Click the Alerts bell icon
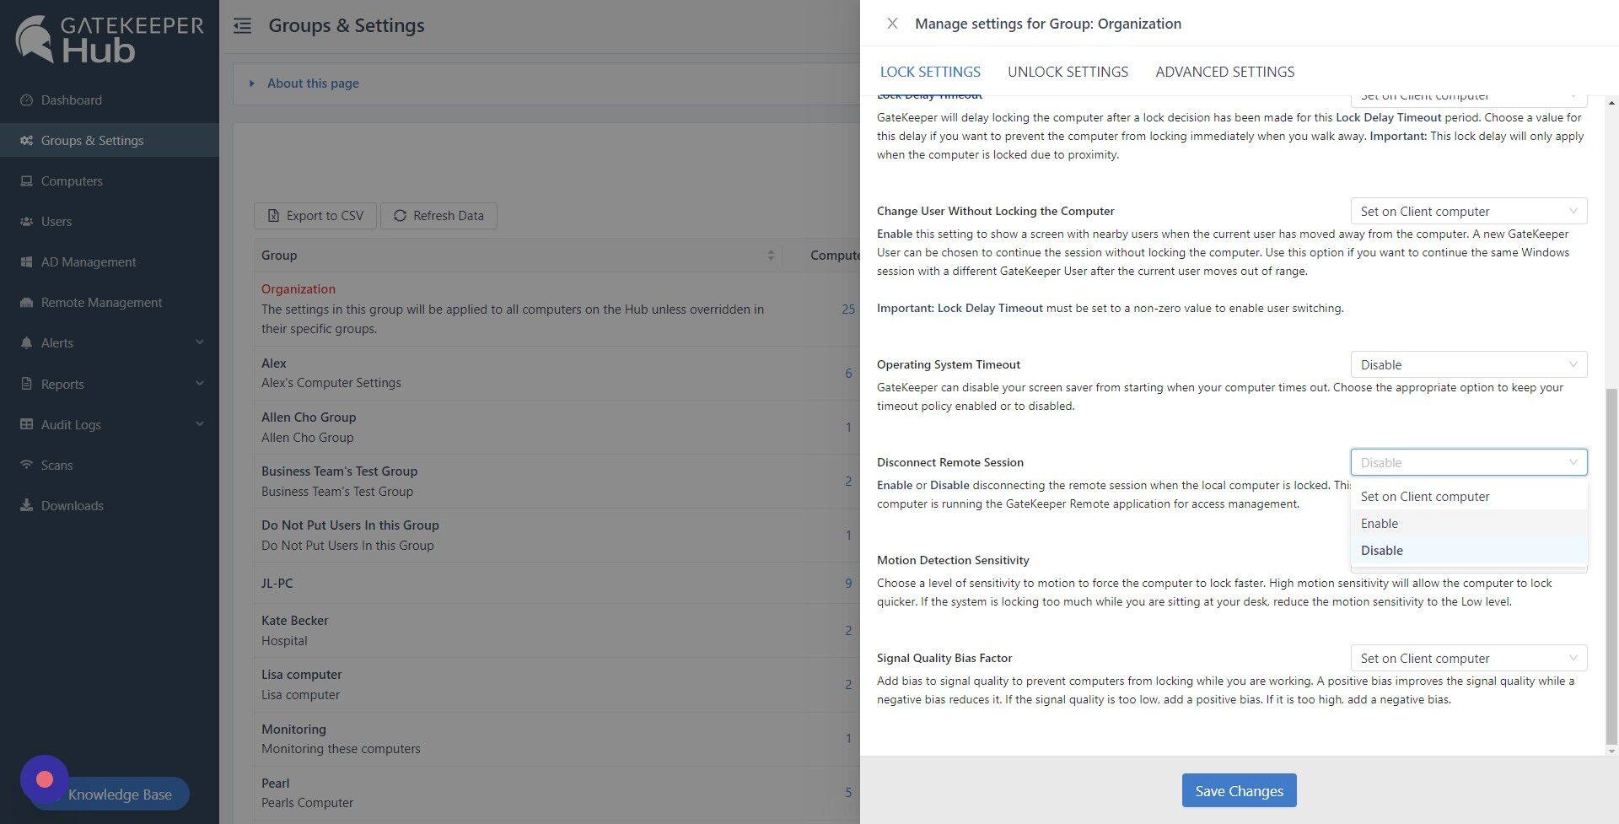The width and height of the screenshot is (1619, 824). coord(26,342)
